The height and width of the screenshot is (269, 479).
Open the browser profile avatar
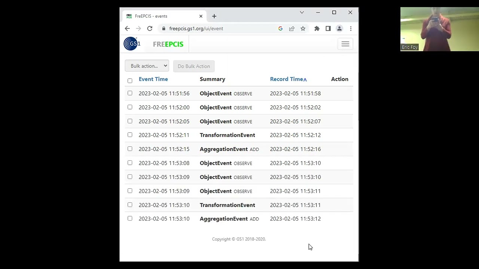pos(339,28)
